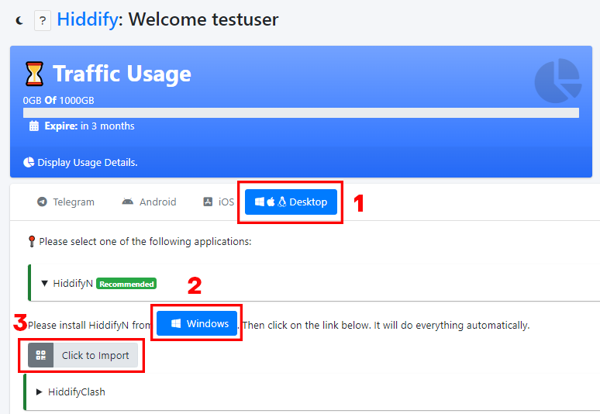Show Display Usage Details

click(x=81, y=162)
